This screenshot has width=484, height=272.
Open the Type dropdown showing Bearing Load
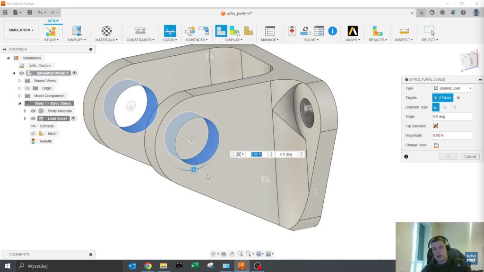pos(451,88)
